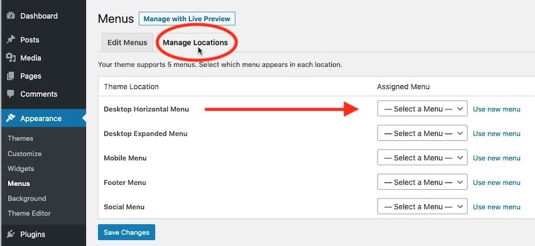Screen dimensions: 535x246
Task: Click the Pages document icon
Action: click(x=11, y=76)
